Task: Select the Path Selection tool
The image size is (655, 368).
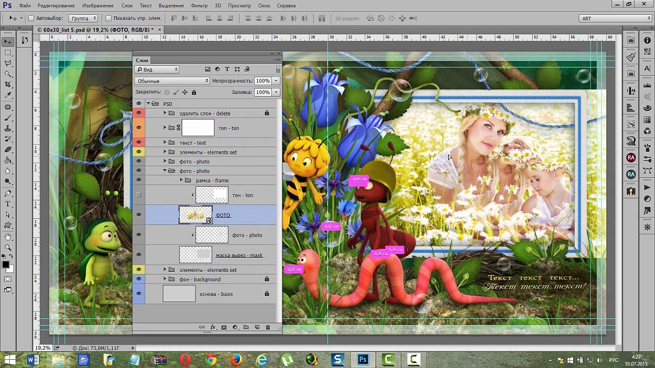Action: tap(8, 216)
